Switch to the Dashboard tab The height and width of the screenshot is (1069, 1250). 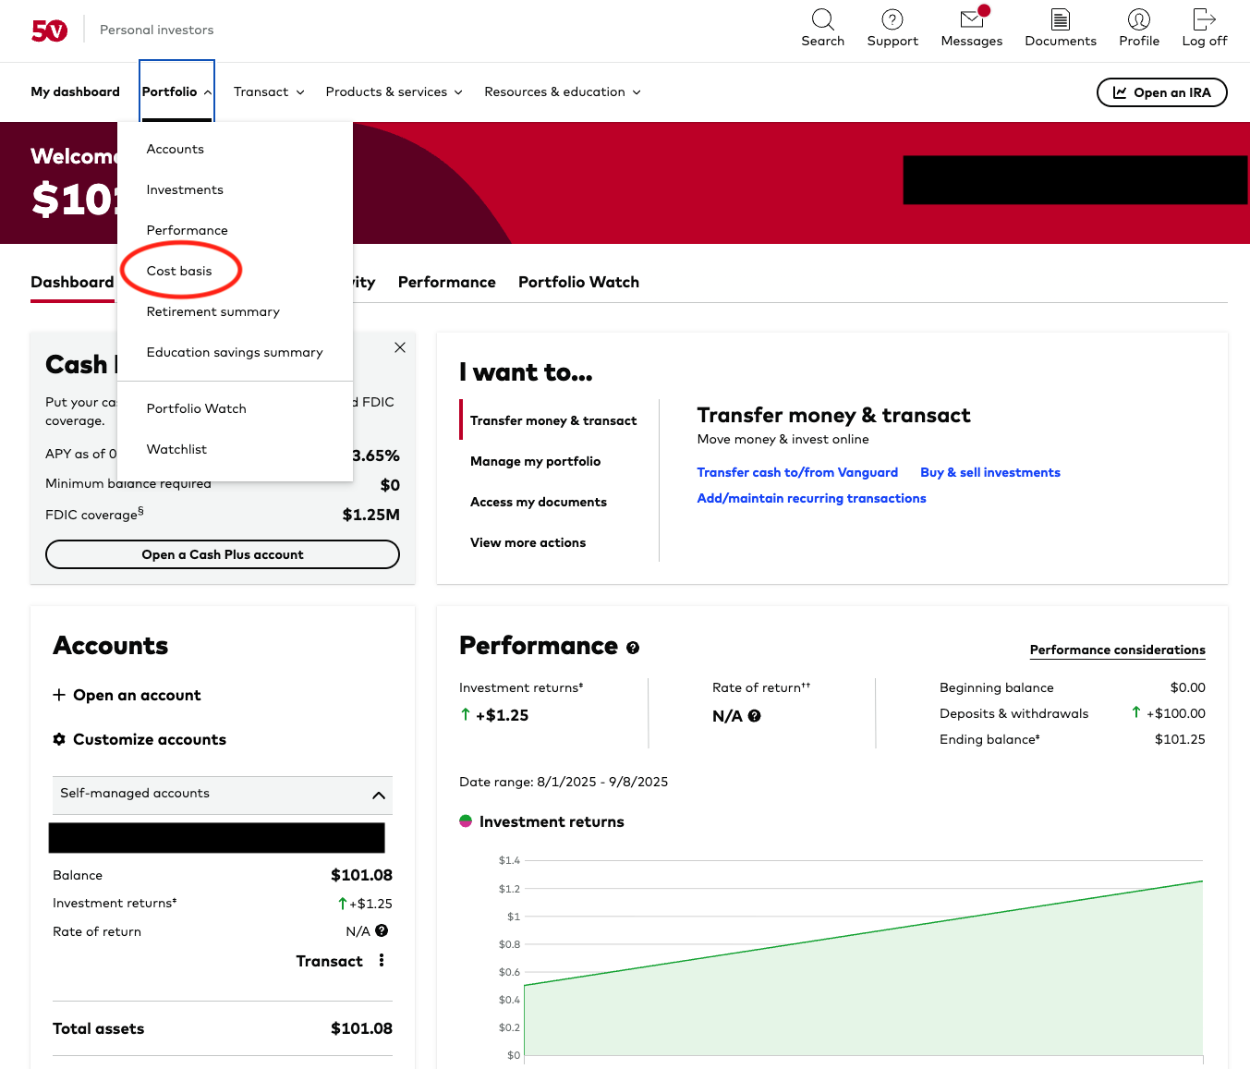(72, 282)
